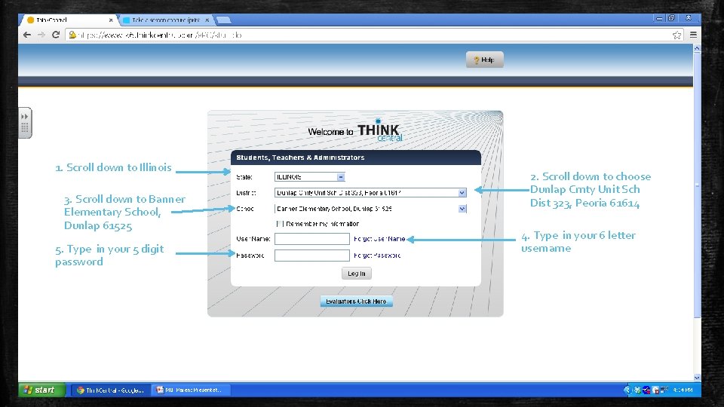Image resolution: width=724 pixels, height=407 pixels.
Task: Open the District dropdown arrow
Action: [x=462, y=193]
